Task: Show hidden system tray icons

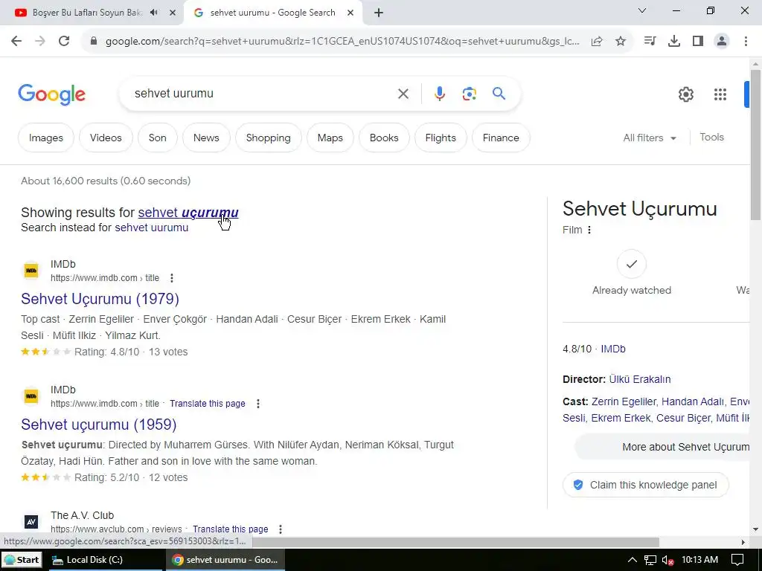Action: (632, 560)
